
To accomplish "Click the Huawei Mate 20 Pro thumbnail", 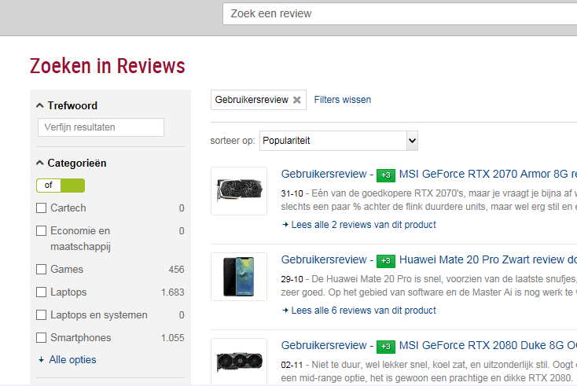I will (x=239, y=277).
